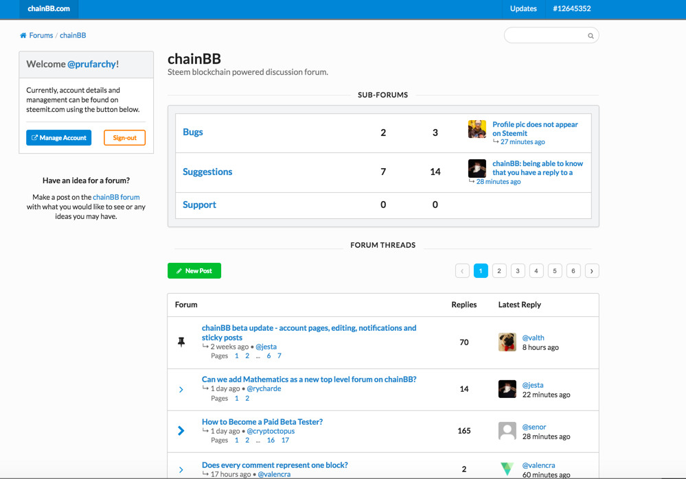Click @jesta avatar in Latest Reply column
The height and width of the screenshot is (479, 686).
(x=507, y=389)
